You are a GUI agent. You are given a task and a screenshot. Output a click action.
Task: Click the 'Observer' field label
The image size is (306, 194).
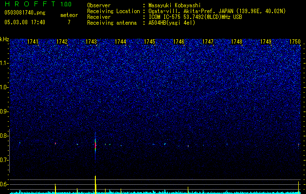click(99, 5)
